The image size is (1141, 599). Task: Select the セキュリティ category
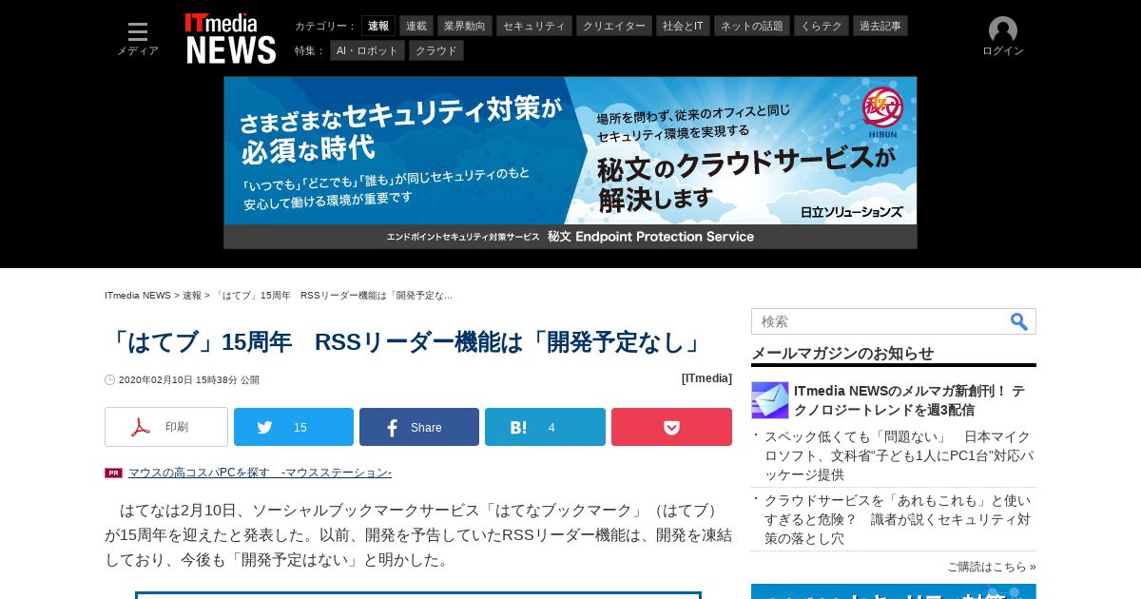pyautogui.click(x=534, y=26)
